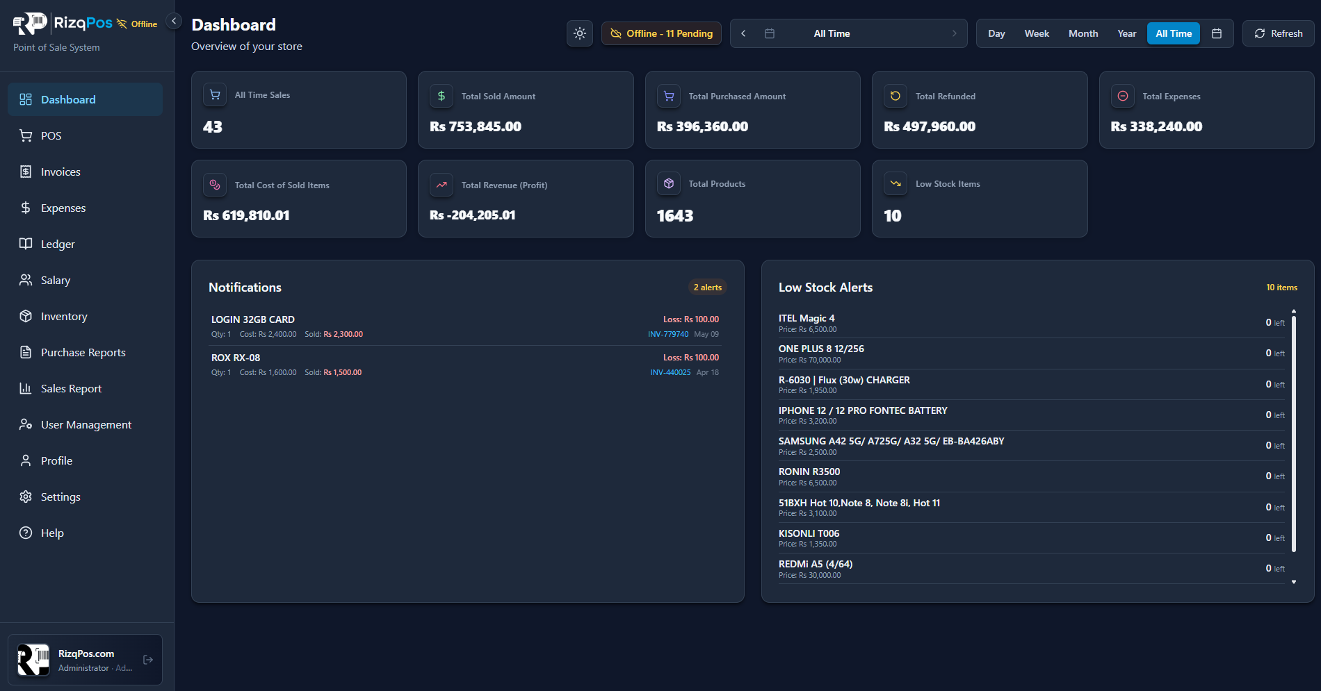This screenshot has height=691, width=1321.
Task: Click the Refresh button
Action: 1279,33
